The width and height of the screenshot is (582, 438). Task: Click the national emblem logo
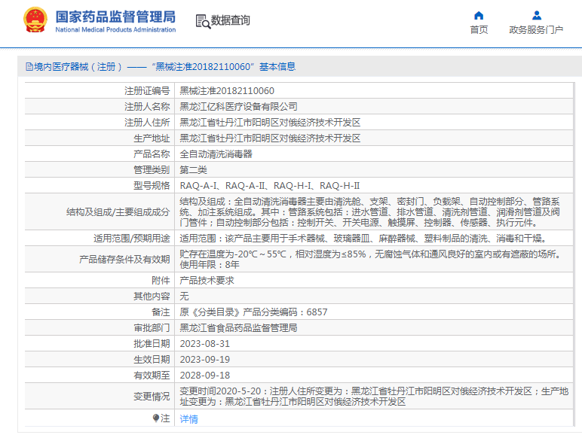(x=35, y=20)
